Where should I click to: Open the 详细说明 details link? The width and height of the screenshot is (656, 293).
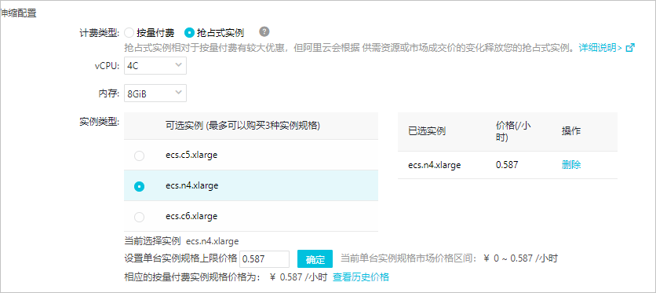(x=600, y=47)
